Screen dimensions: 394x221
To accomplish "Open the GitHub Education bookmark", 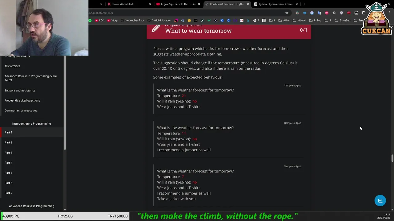I will (x=159, y=21).
